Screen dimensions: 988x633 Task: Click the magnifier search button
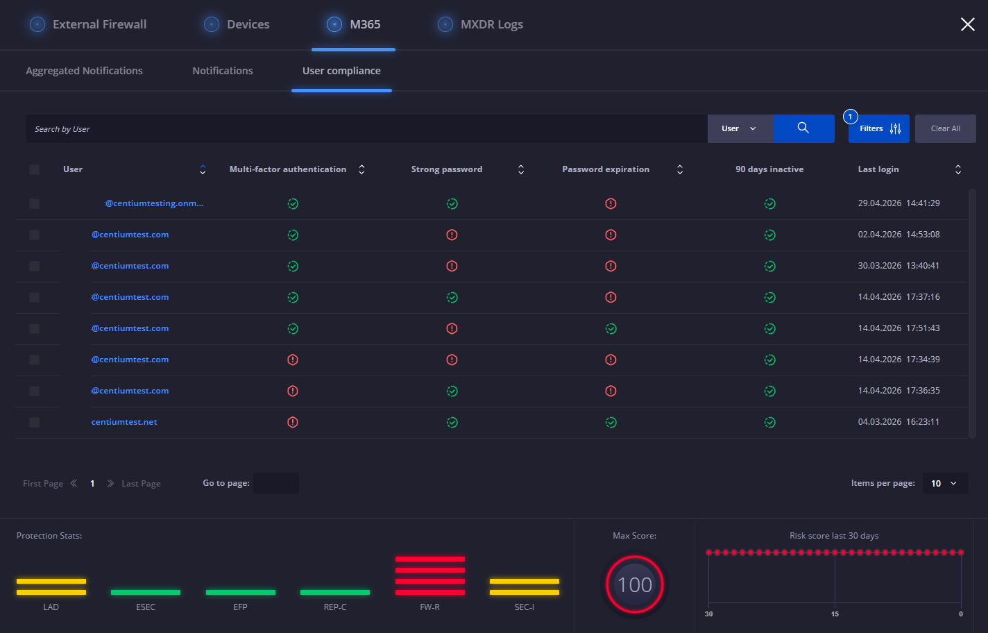tap(803, 128)
